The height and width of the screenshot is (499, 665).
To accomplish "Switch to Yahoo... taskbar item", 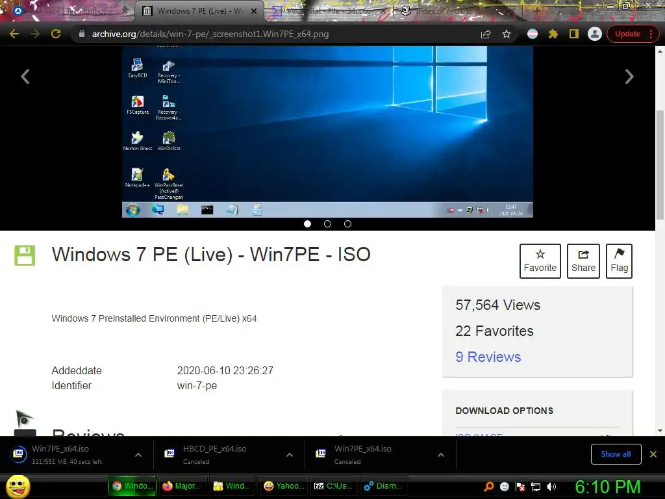I will [x=283, y=486].
